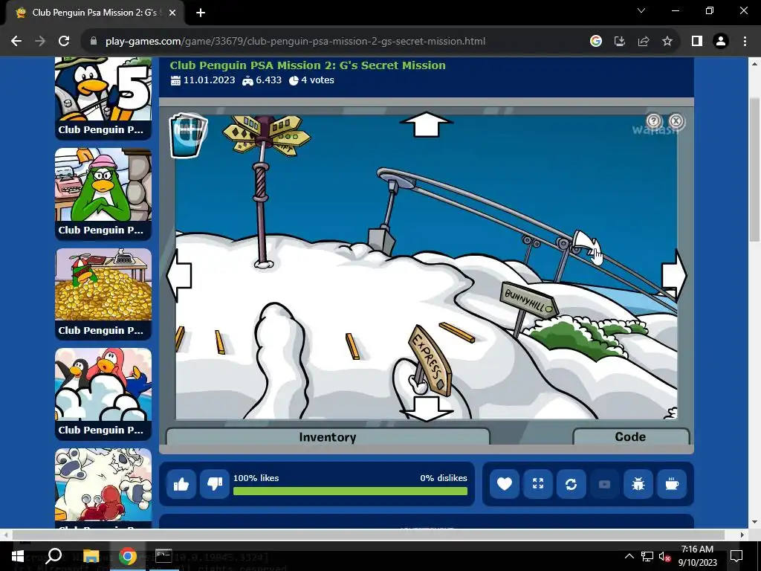Share this page using share icon
Screen dimensions: 761x571
tap(644, 42)
